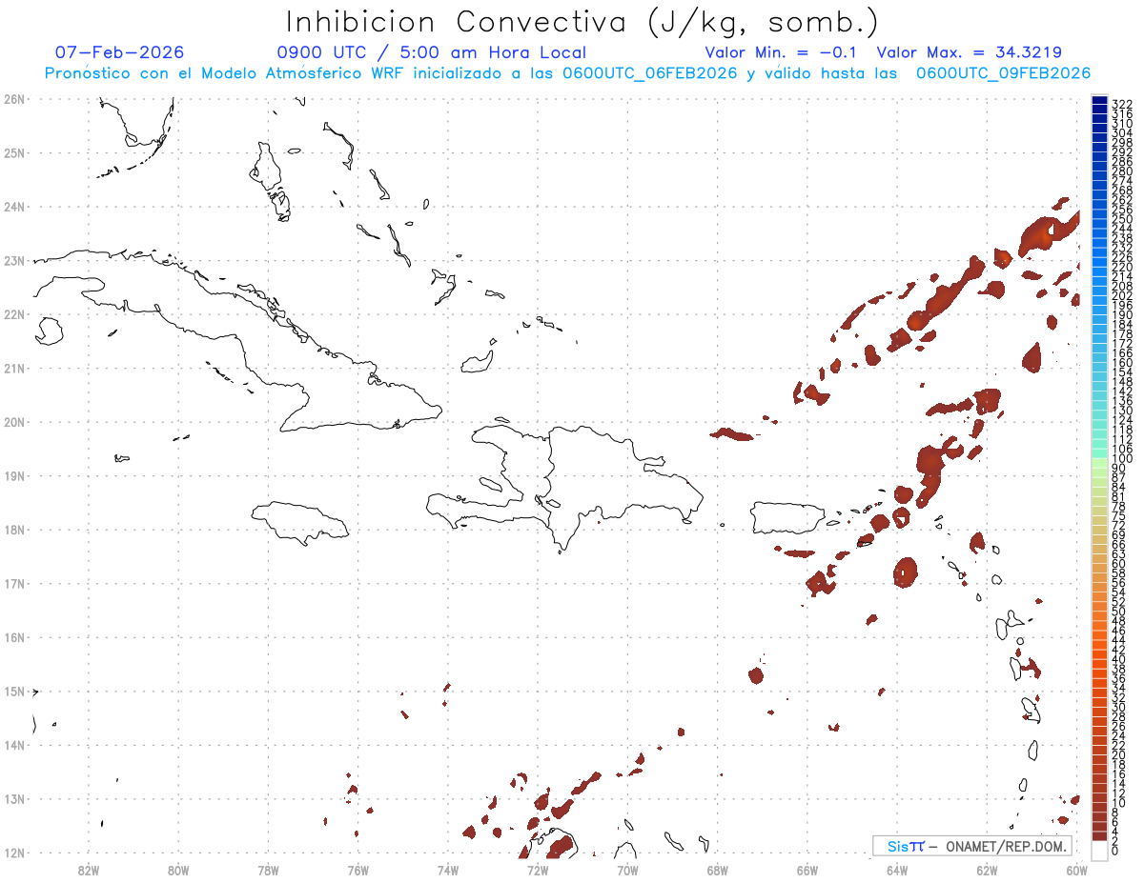This screenshot has width=1144, height=883.
Task: Click the longitude axis label 72W
Action: [x=538, y=870]
